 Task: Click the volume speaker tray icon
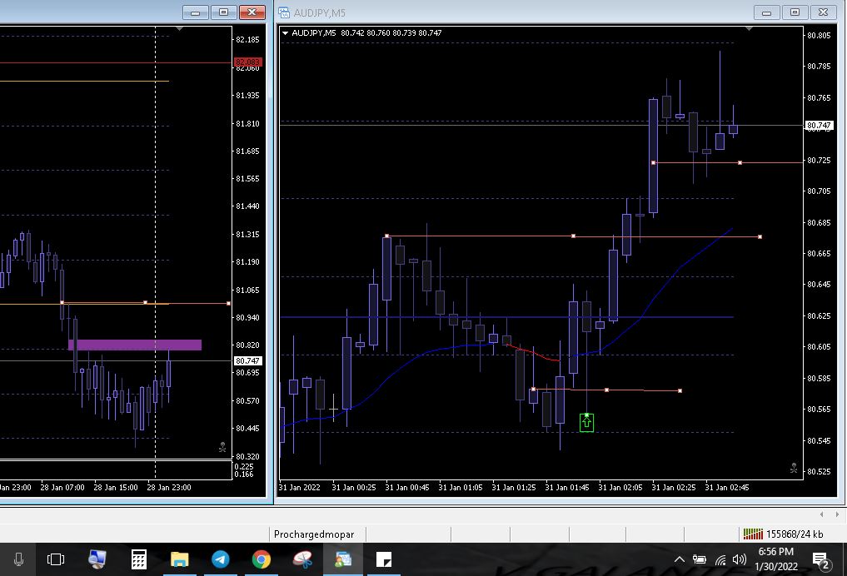point(739,559)
